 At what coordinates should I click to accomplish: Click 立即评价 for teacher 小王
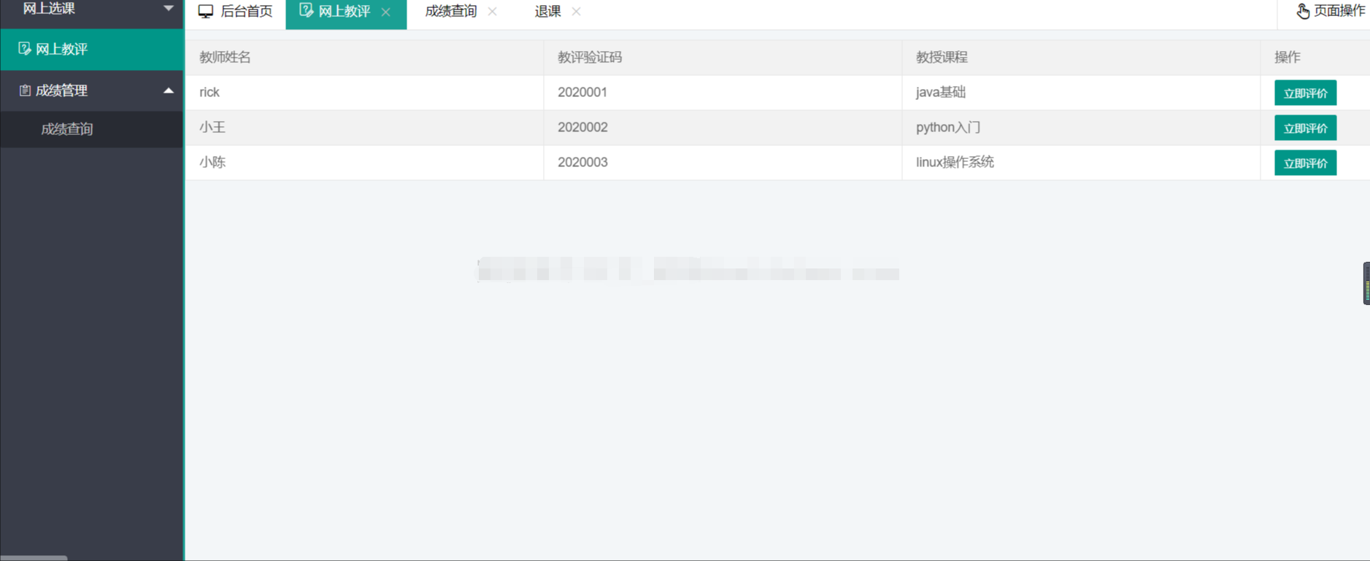pyautogui.click(x=1305, y=128)
